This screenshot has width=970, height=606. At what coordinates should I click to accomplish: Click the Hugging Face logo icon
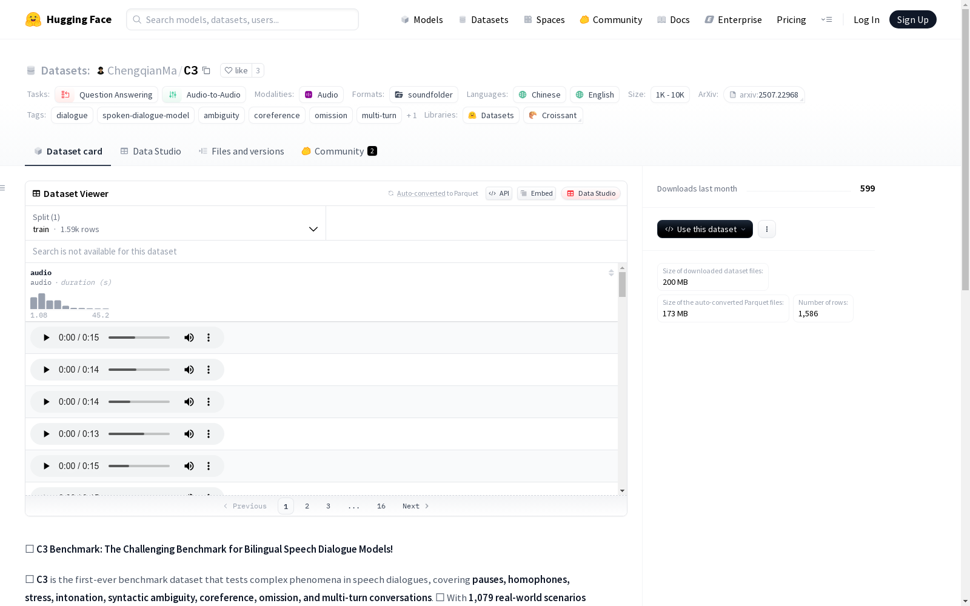(33, 19)
